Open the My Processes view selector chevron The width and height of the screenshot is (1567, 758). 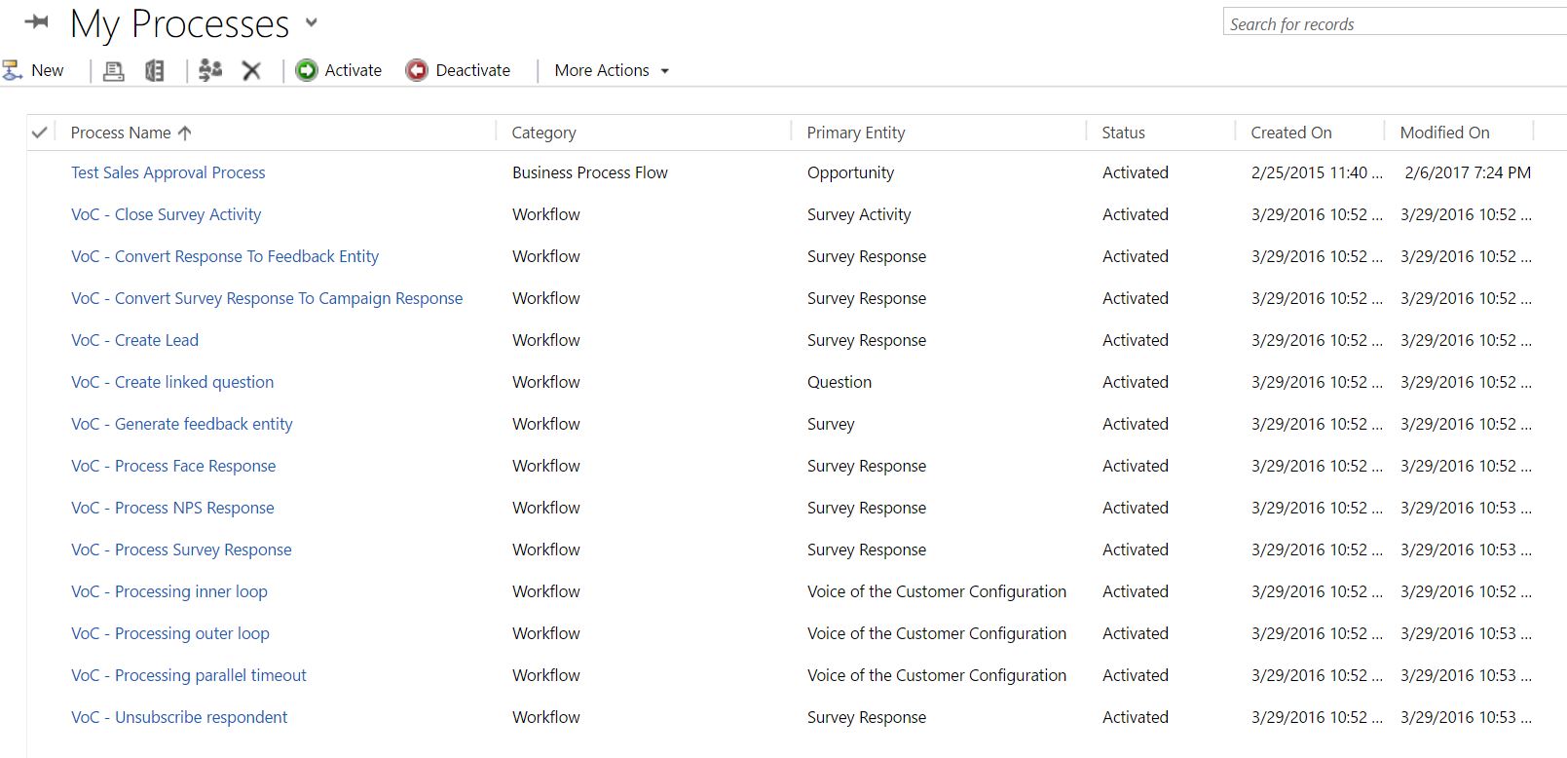(x=312, y=22)
